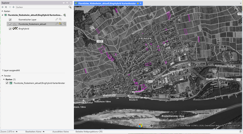The image size is (243, 134).
Task: Open the Explorer panel options dropdown arrow
Action: pyautogui.click(x=64, y=3)
